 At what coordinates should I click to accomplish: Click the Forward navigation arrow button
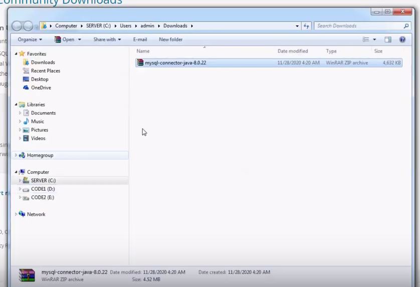[x=28, y=26]
